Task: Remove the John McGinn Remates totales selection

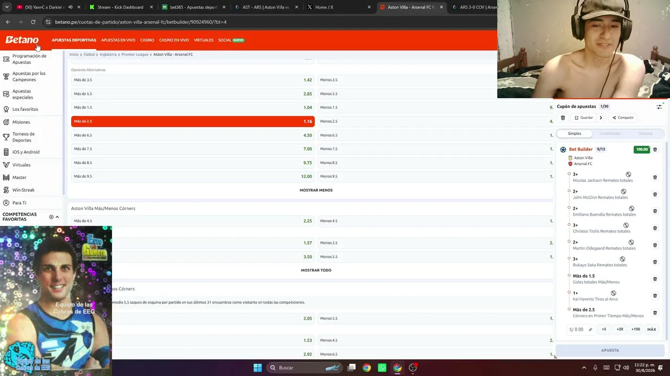Action: point(655,194)
